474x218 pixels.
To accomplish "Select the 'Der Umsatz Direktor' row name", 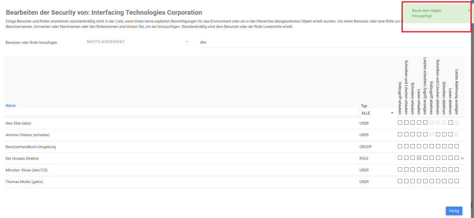I will click(22, 158).
